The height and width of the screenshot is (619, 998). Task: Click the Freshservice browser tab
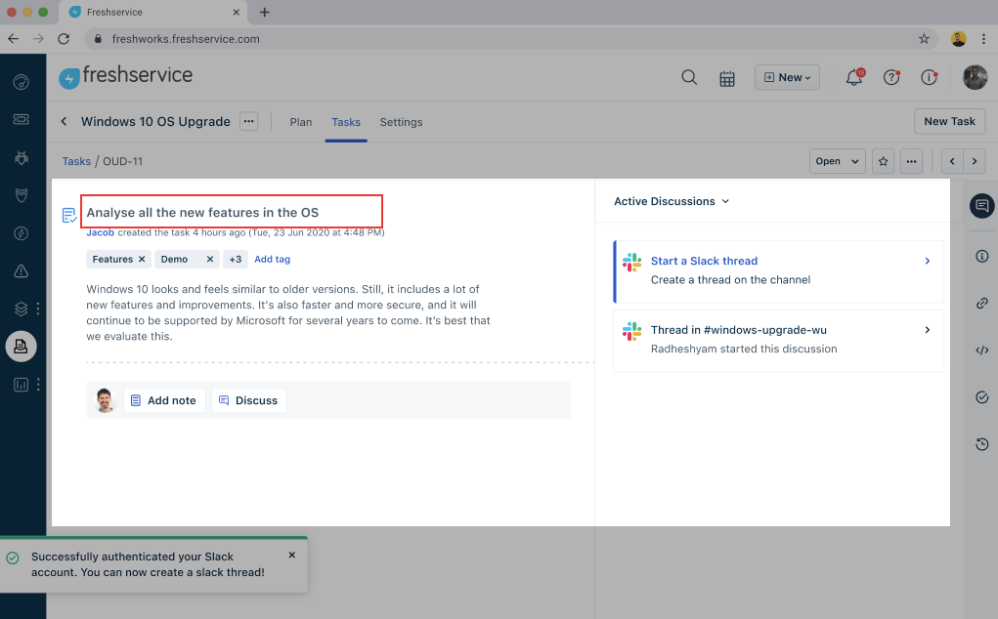(152, 12)
